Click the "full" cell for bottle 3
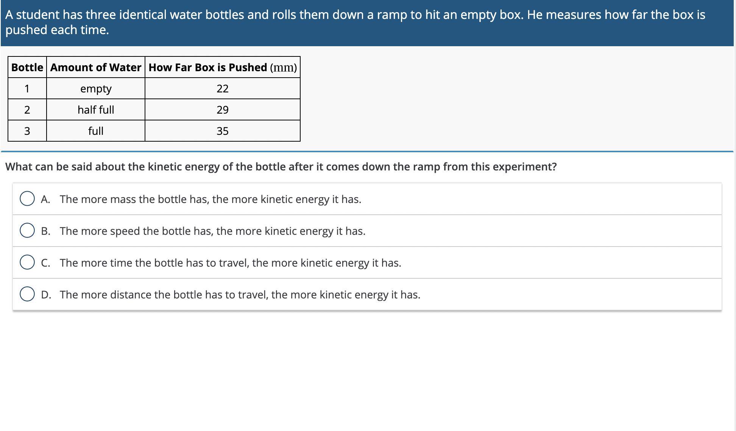Image resolution: width=736 pixels, height=431 pixels. click(x=96, y=131)
